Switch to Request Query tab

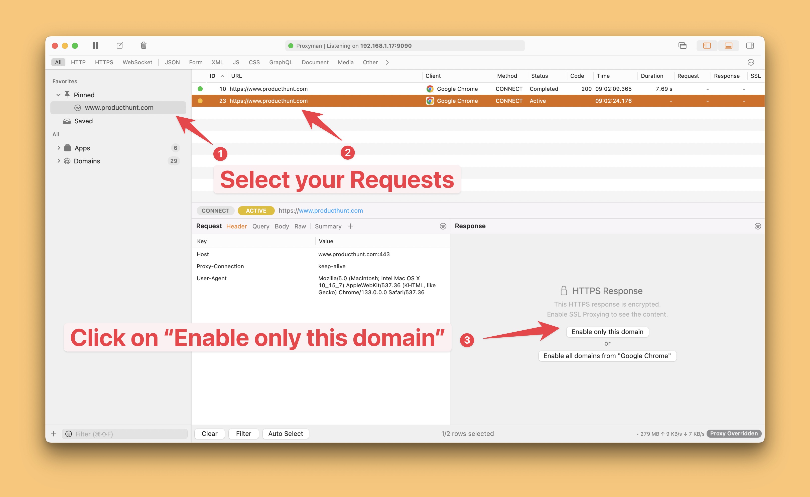point(260,226)
